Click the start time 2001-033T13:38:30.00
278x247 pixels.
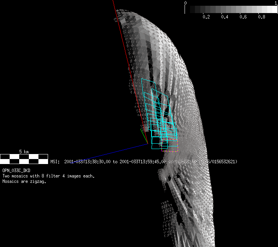(x=87, y=162)
